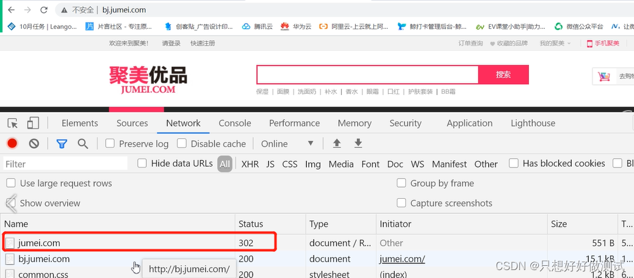Open the 订单查询 link
The height and width of the screenshot is (278, 634).
(470, 43)
